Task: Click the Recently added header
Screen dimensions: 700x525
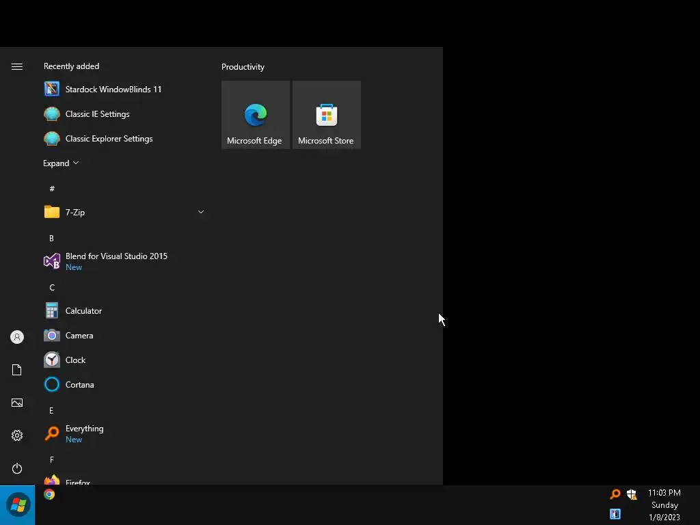Action: [71, 66]
